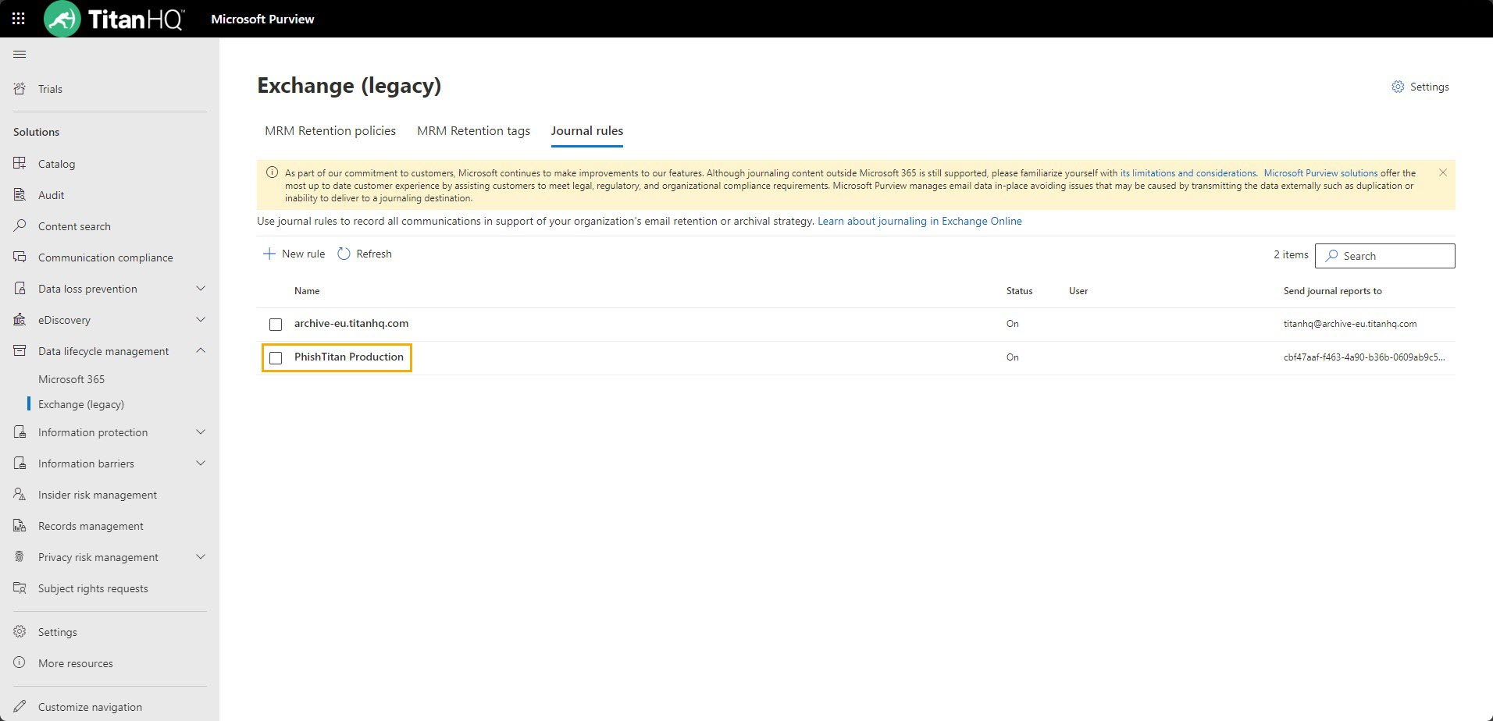Open Microsoft 365 under Data lifecycle management

[71, 379]
